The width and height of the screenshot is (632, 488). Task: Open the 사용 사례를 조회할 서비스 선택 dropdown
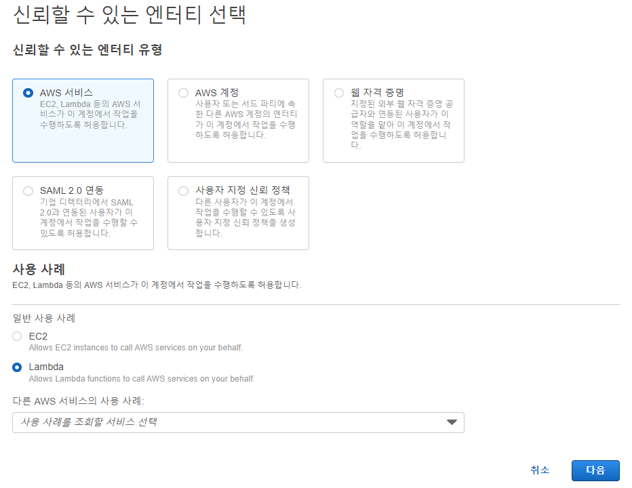(x=238, y=423)
